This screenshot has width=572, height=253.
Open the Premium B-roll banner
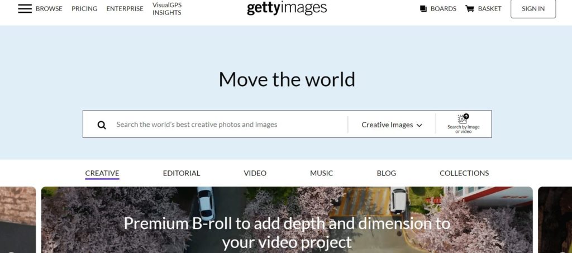287,220
